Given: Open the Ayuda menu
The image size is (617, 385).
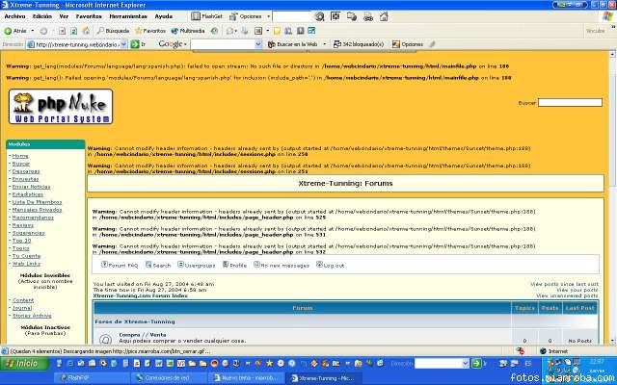Looking at the screenshot, I should click(164, 16).
